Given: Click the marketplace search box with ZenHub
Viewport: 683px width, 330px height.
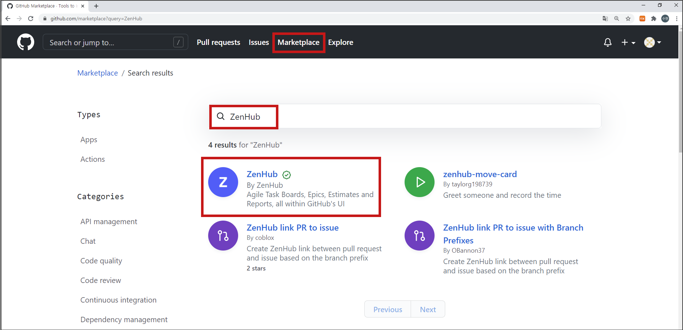Looking at the screenshot, I should pos(405,116).
